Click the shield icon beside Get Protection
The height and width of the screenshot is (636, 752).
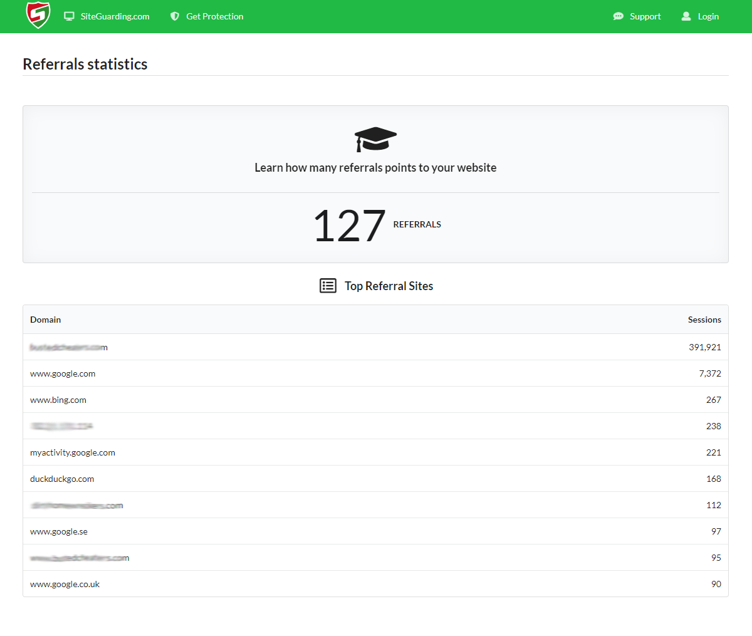tap(175, 16)
